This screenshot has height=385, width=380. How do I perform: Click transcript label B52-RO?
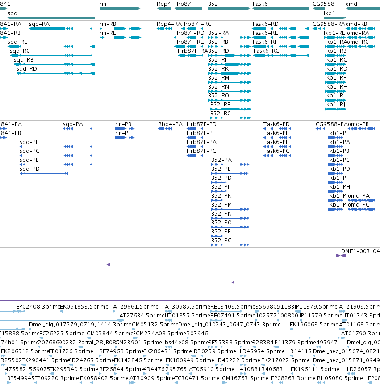point(218,96)
